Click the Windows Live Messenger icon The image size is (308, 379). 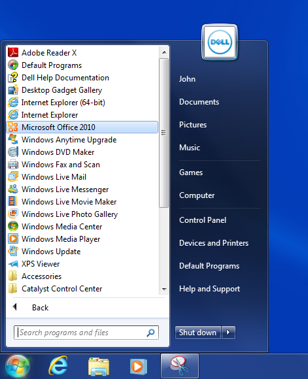pyautogui.click(x=13, y=189)
